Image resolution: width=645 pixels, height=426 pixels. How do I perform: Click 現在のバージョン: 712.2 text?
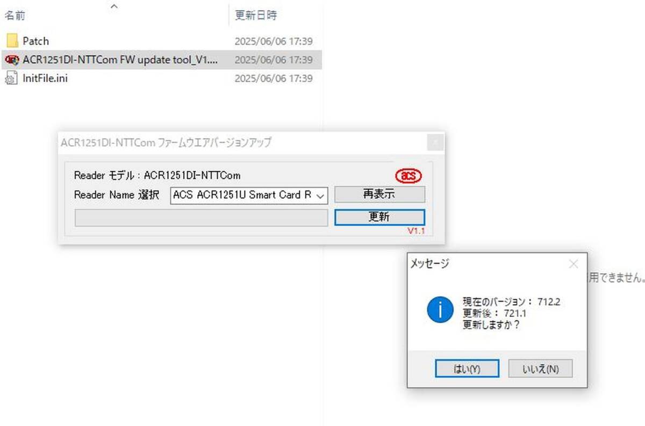[511, 302]
